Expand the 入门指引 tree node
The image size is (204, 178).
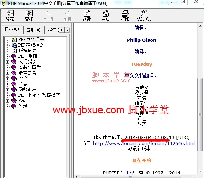coord(7,62)
